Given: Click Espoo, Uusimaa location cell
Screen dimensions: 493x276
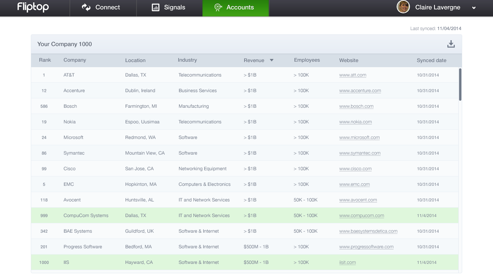Looking at the screenshot, I should pyautogui.click(x=142, y=122).
